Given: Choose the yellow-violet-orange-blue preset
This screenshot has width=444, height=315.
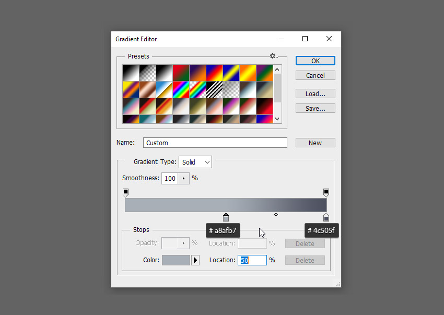Looking at the screenshot, I should [131, 89].
